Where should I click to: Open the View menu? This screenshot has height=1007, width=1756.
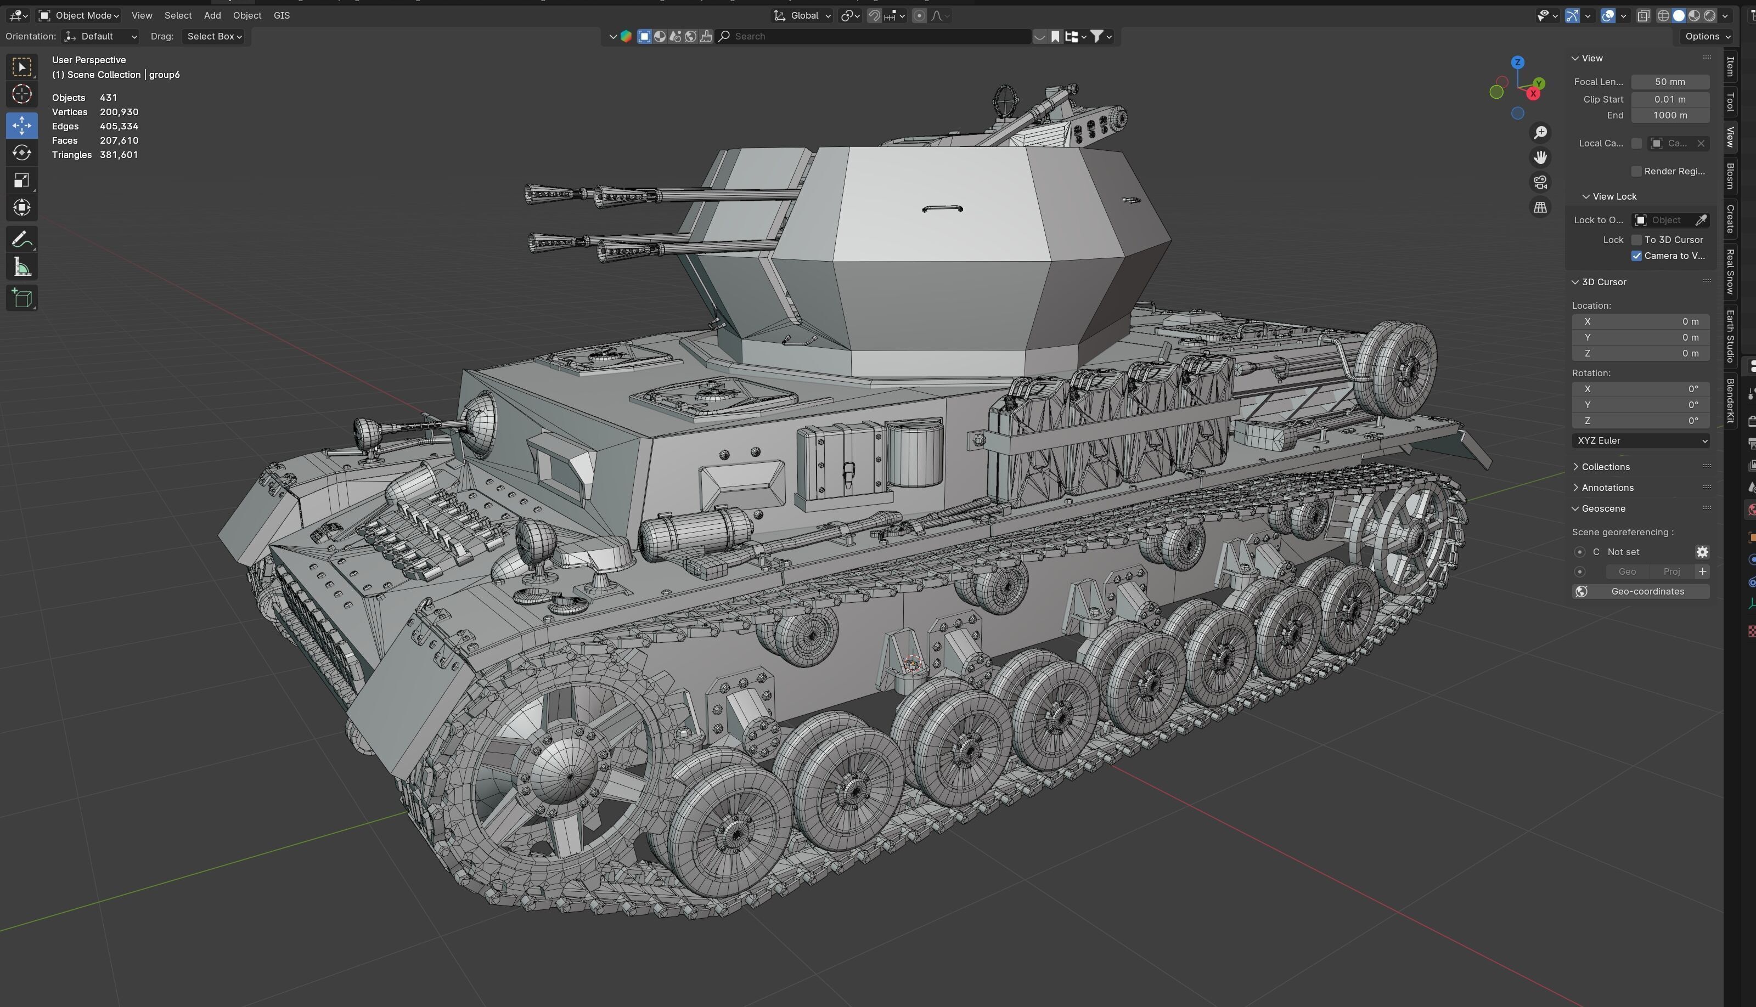pyautogui.click(x=142, y=15)
